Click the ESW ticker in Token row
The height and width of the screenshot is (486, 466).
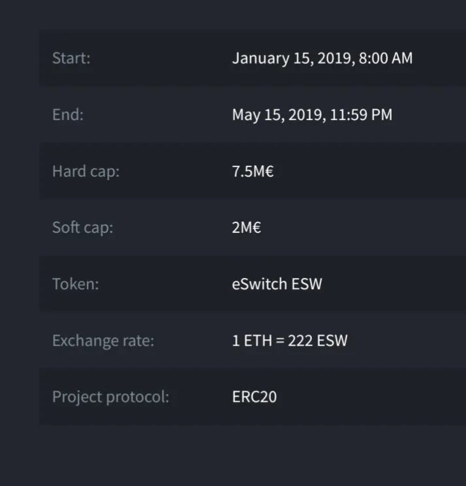(307, 284)
